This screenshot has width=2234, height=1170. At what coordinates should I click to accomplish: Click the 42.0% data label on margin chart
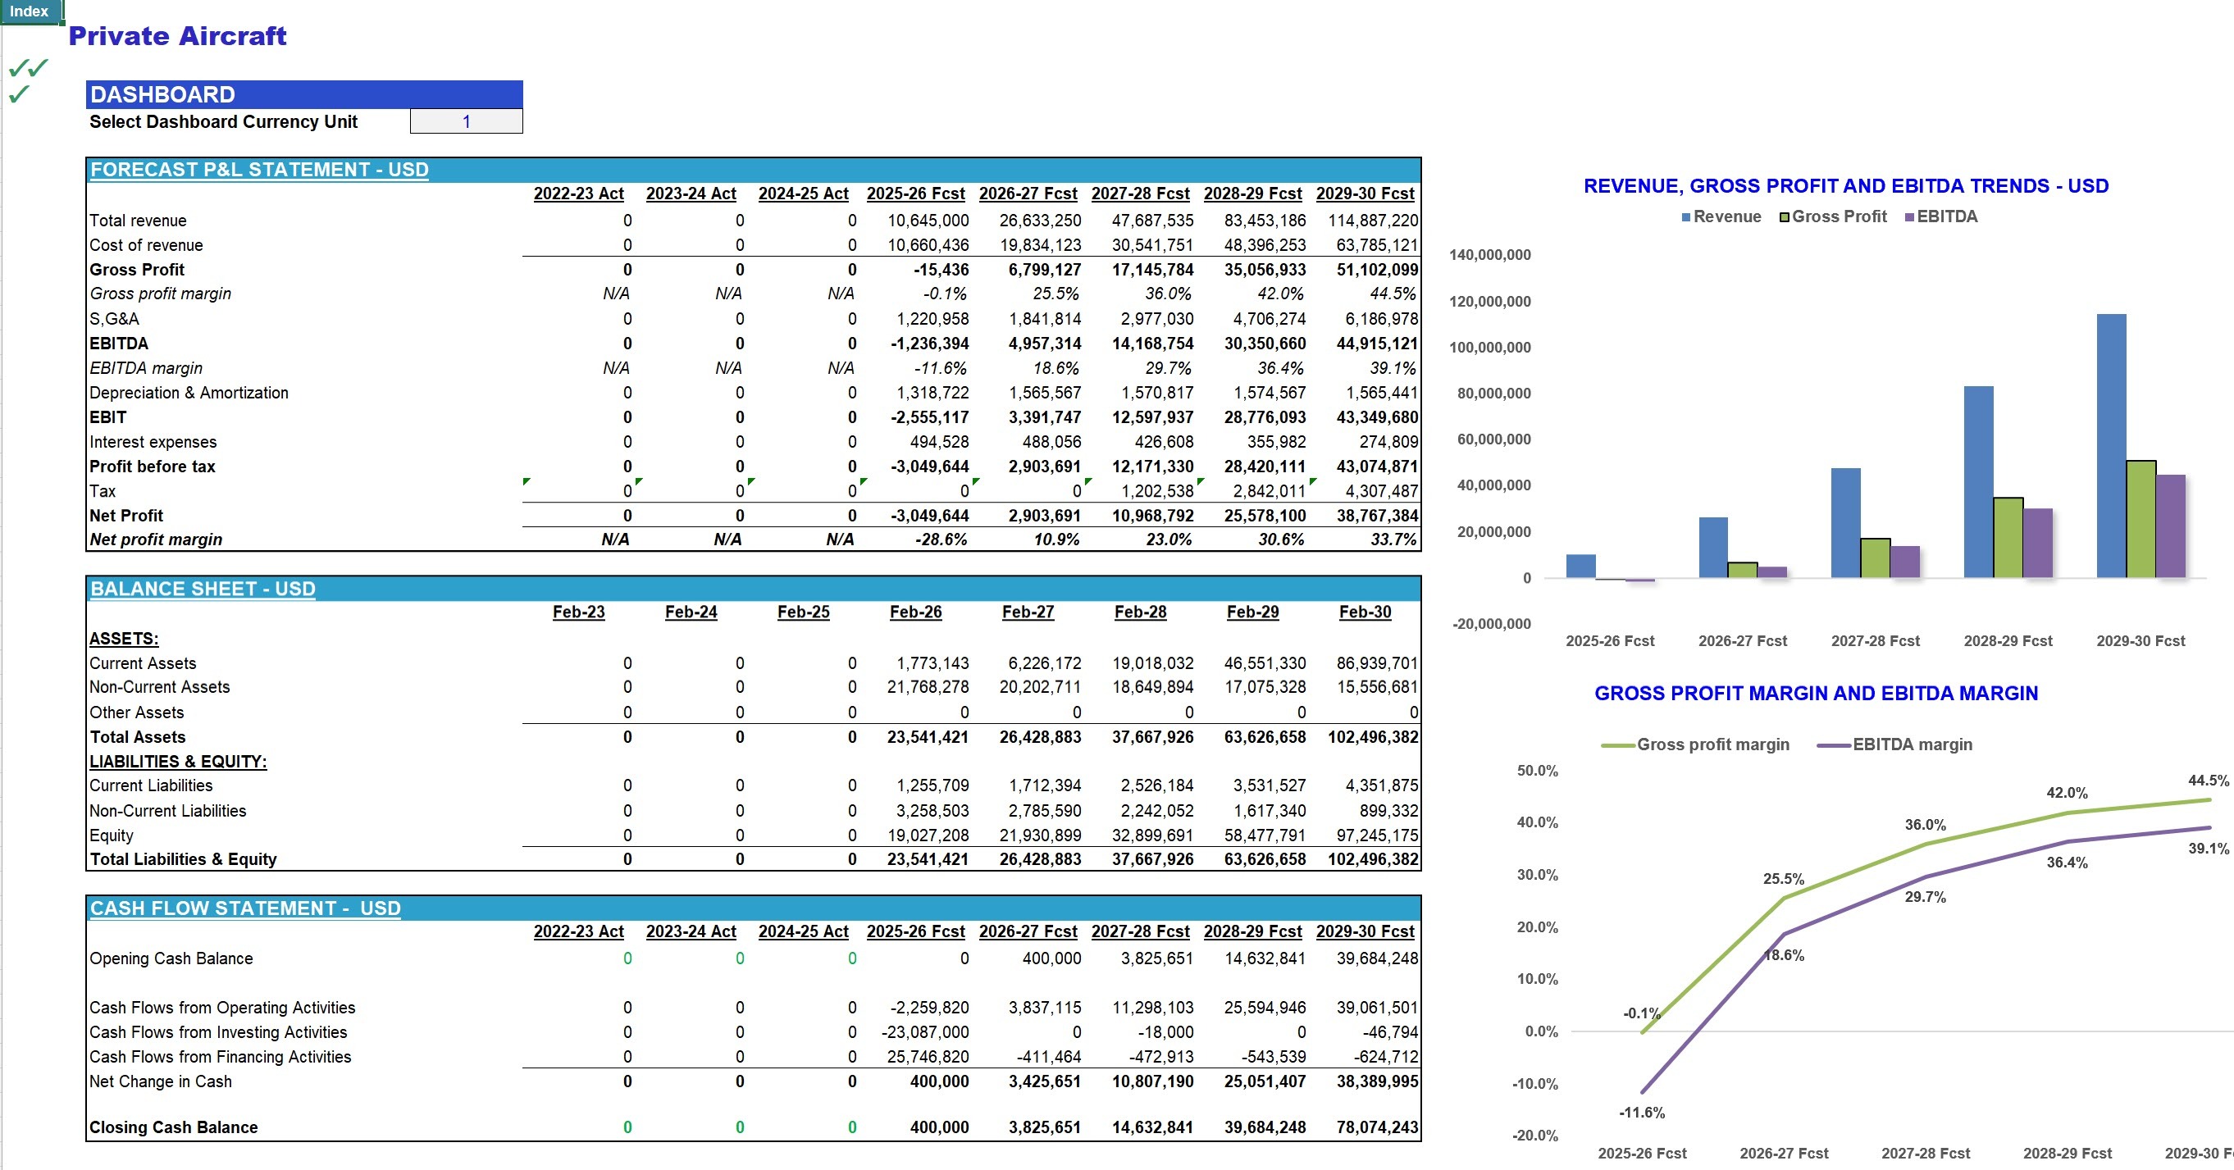[x=2067, y=794]
